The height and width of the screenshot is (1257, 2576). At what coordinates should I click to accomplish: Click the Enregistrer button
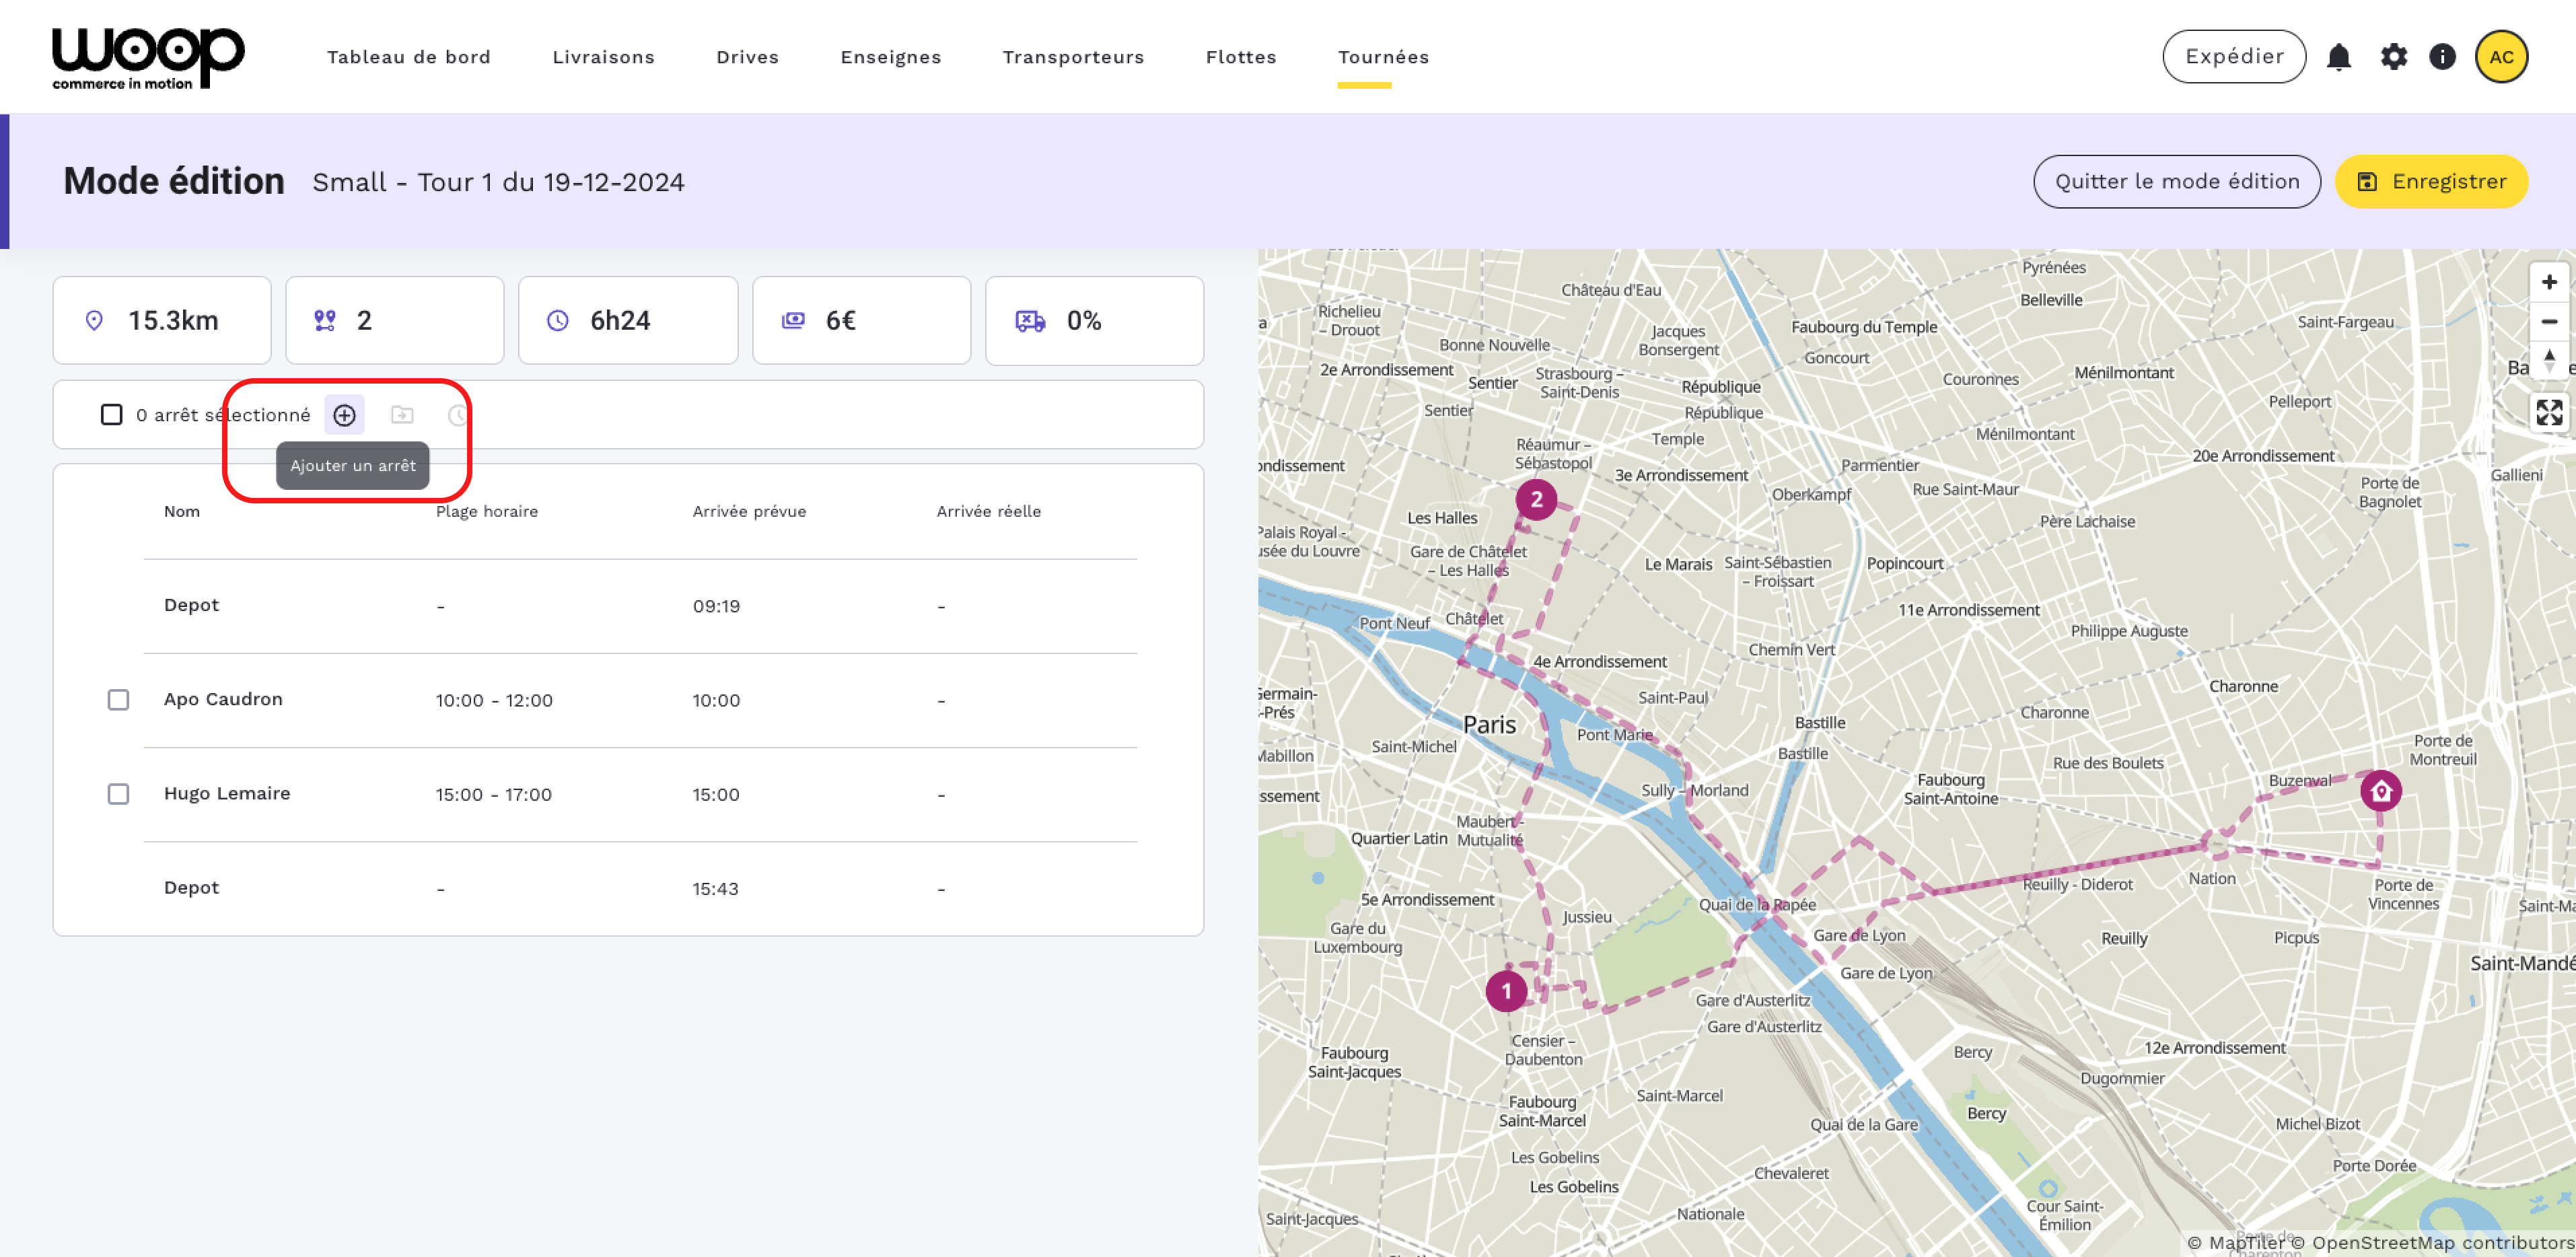[2431, 182]
